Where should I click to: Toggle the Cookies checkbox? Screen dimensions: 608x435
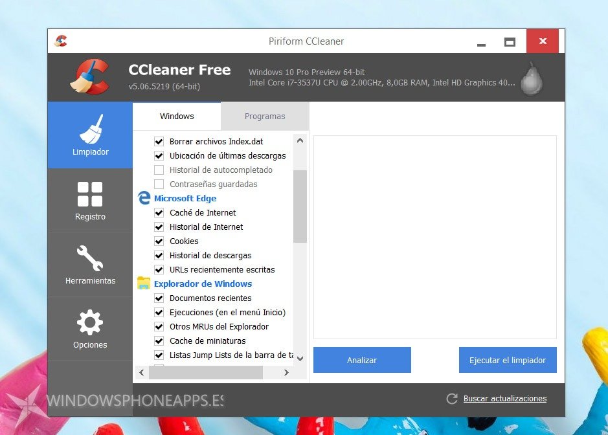(x=159, y=241)
